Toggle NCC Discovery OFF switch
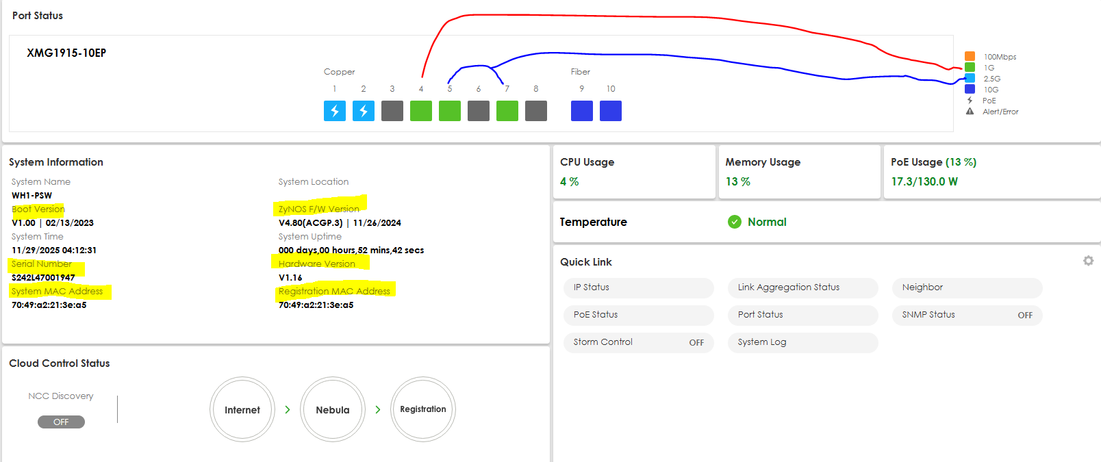Image resolution: width=1101 pixels, height=462 pixels. (x=61, y=422)
